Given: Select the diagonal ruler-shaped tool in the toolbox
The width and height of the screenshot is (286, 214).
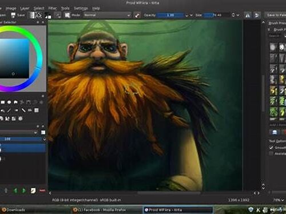Looking at the screenshot, I should [x=23, y=110].
